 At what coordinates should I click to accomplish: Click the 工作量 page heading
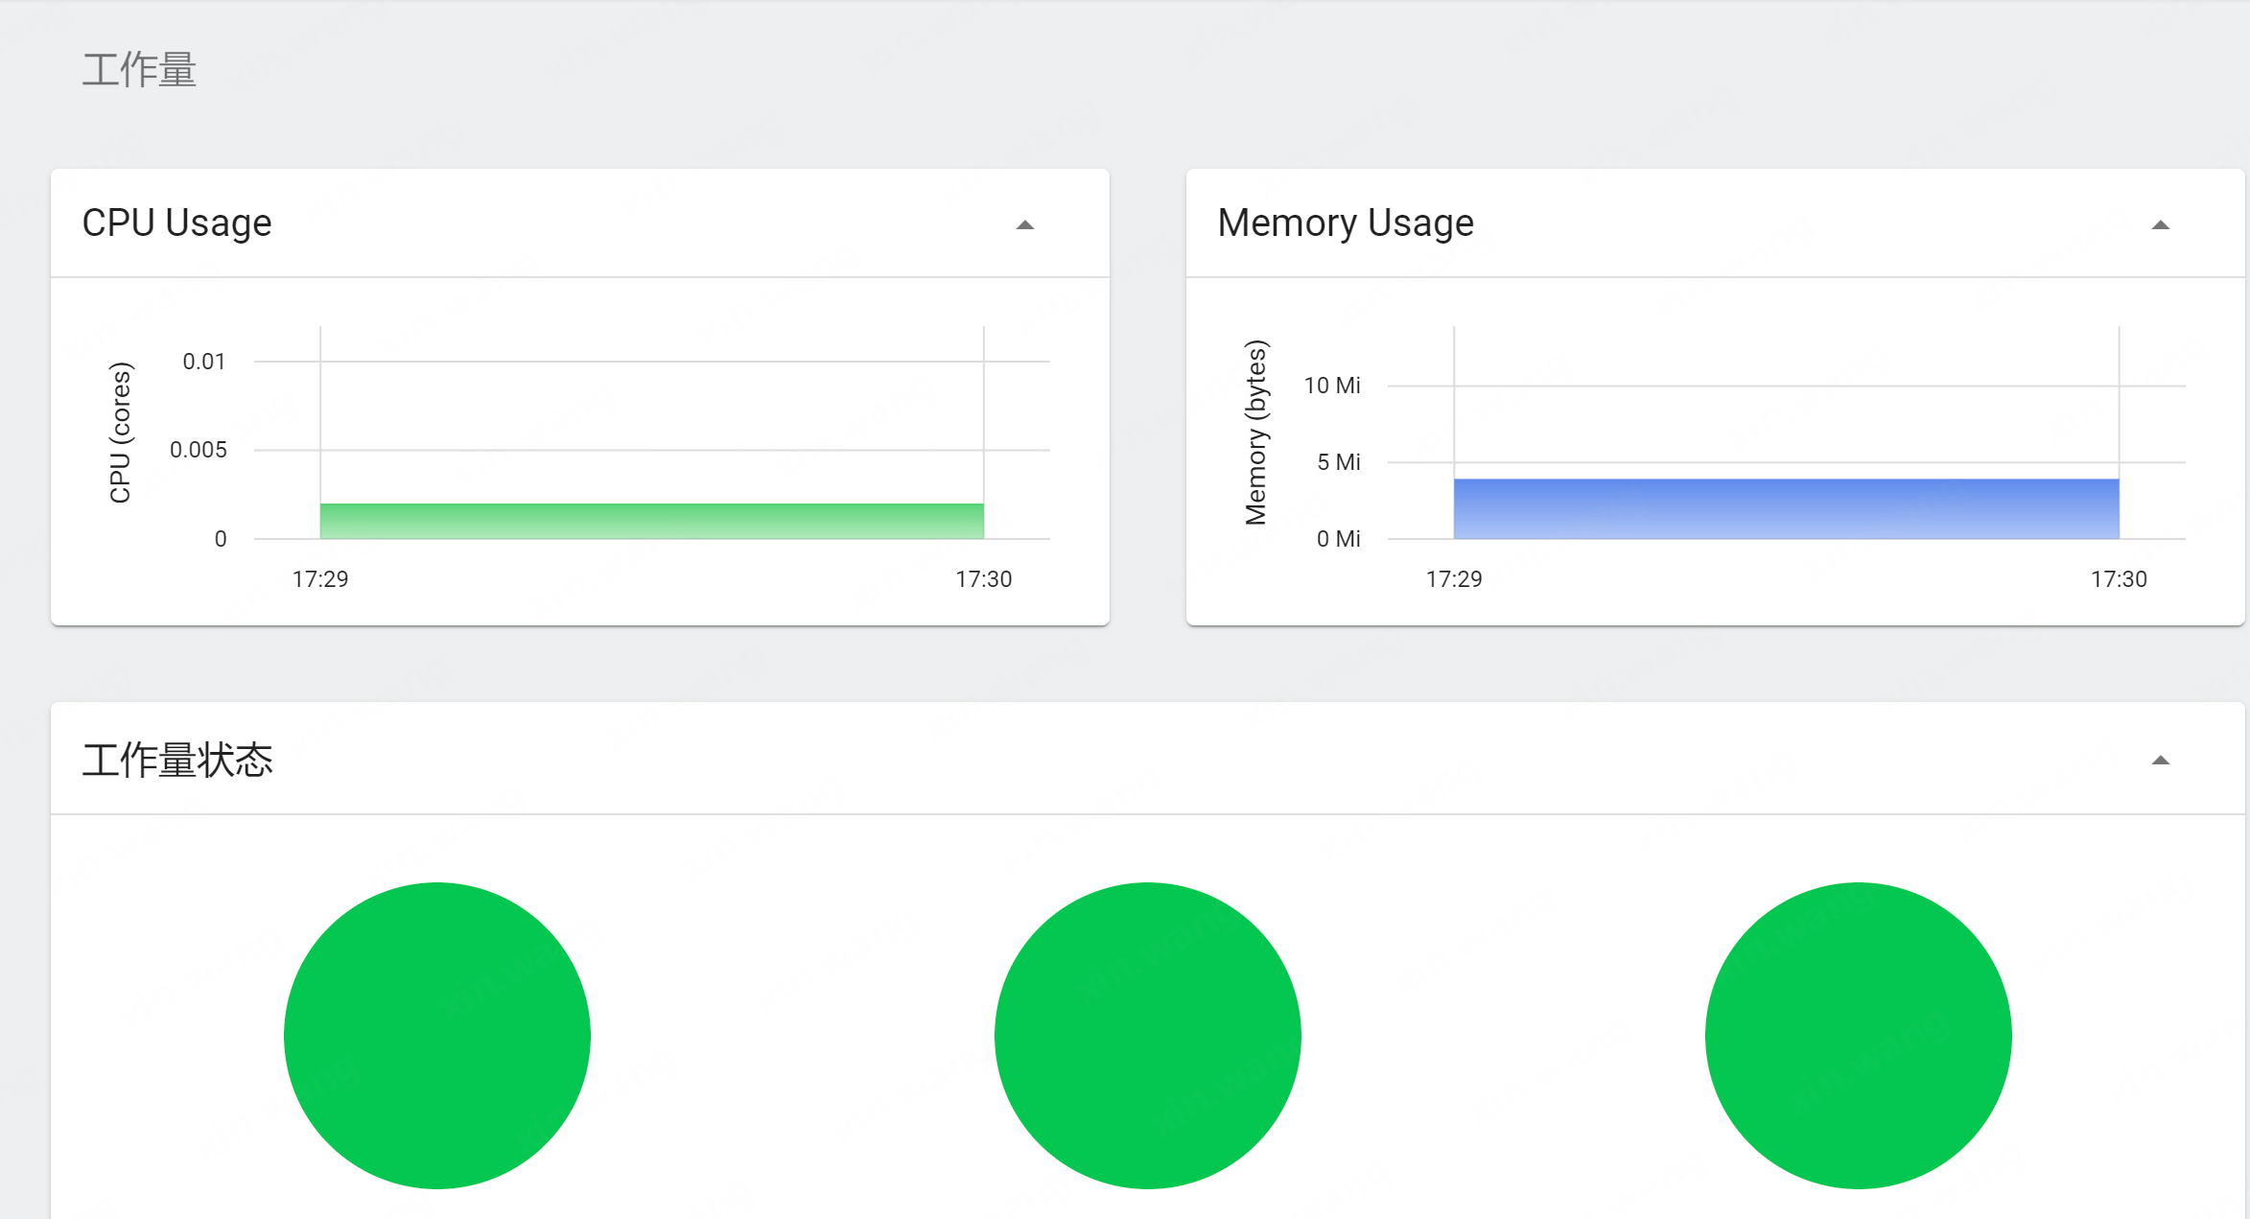click(139, 70)
